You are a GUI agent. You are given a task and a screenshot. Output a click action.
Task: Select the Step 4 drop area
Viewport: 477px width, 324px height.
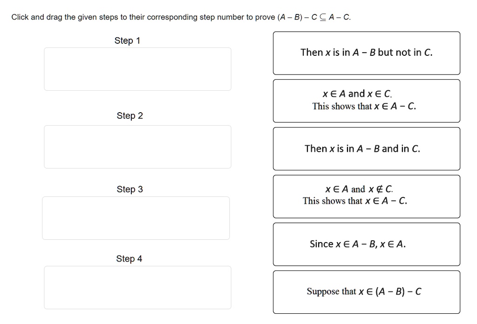point(137,287)
